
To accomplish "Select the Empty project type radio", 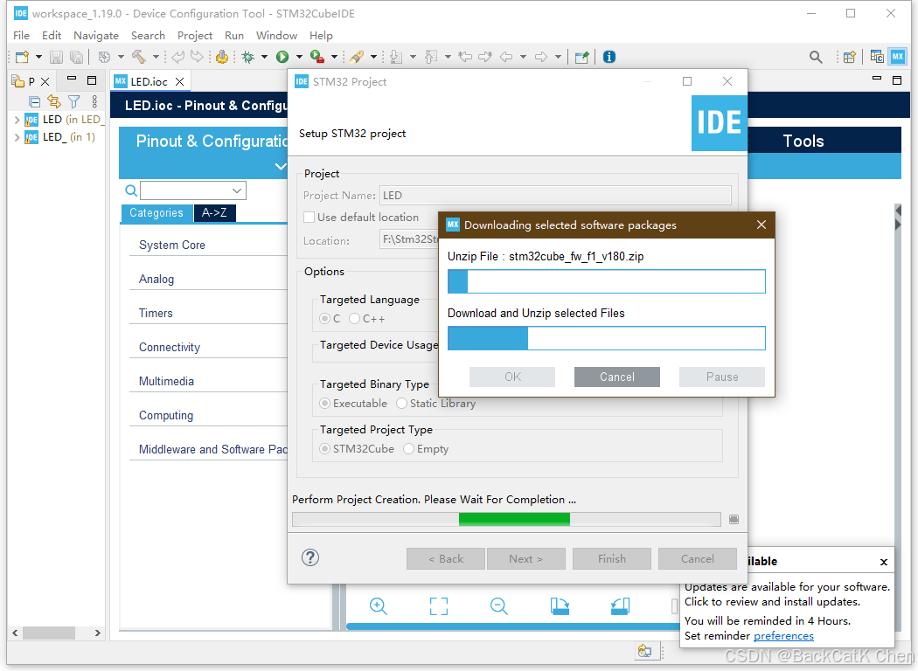I will pos(408,449).
